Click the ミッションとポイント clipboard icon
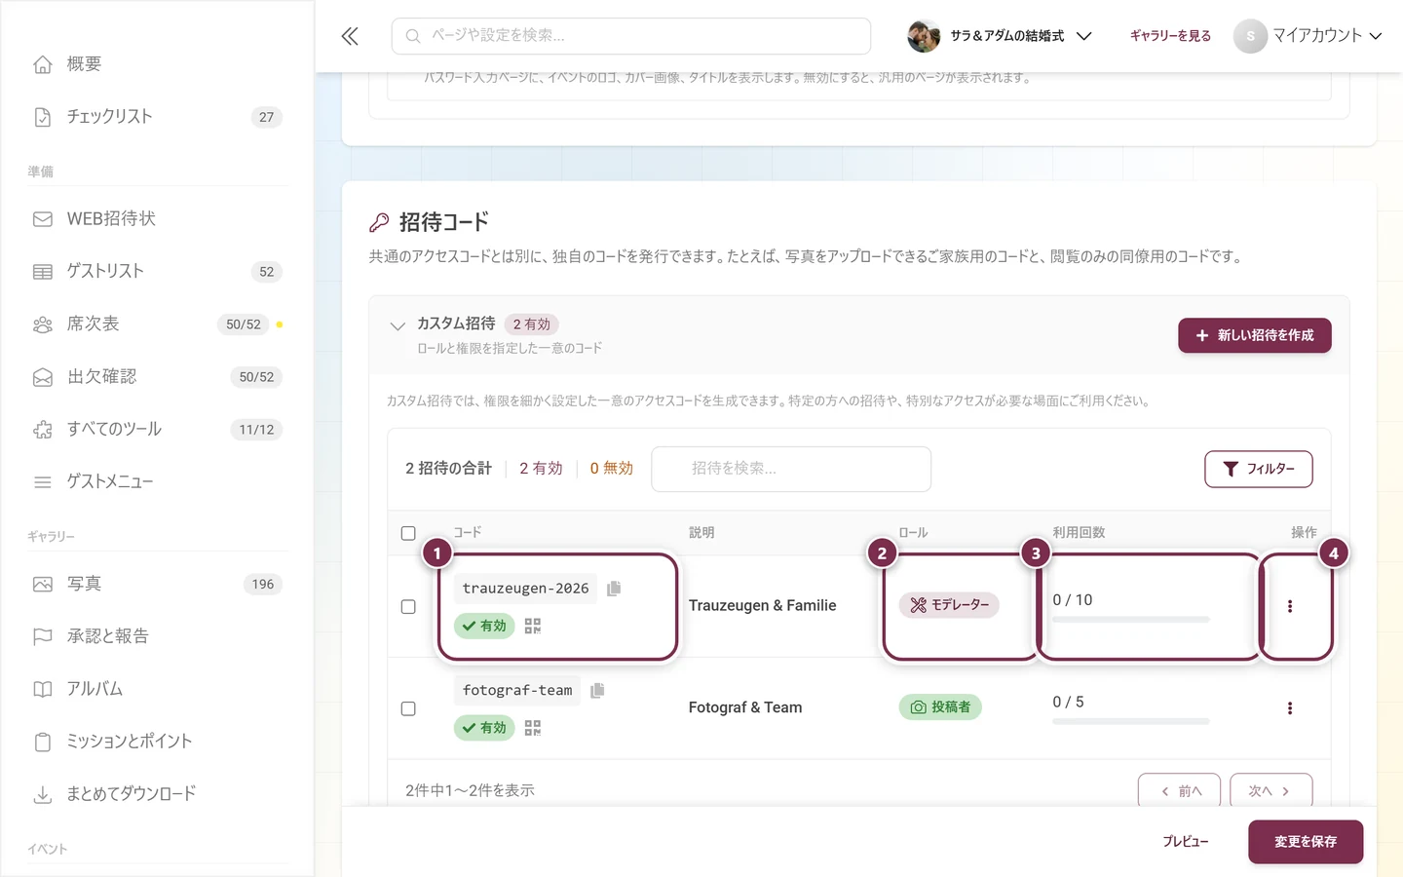The image size is (1403, 877). point(43,742)
